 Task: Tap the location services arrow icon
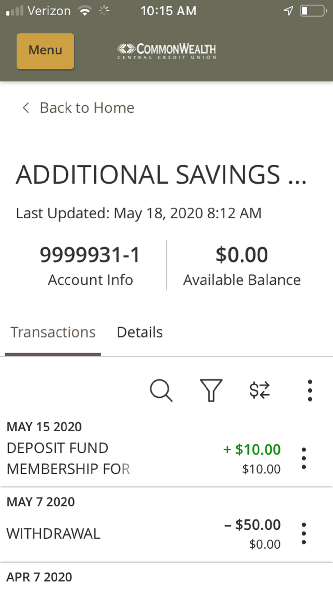[x=288, y=11]
